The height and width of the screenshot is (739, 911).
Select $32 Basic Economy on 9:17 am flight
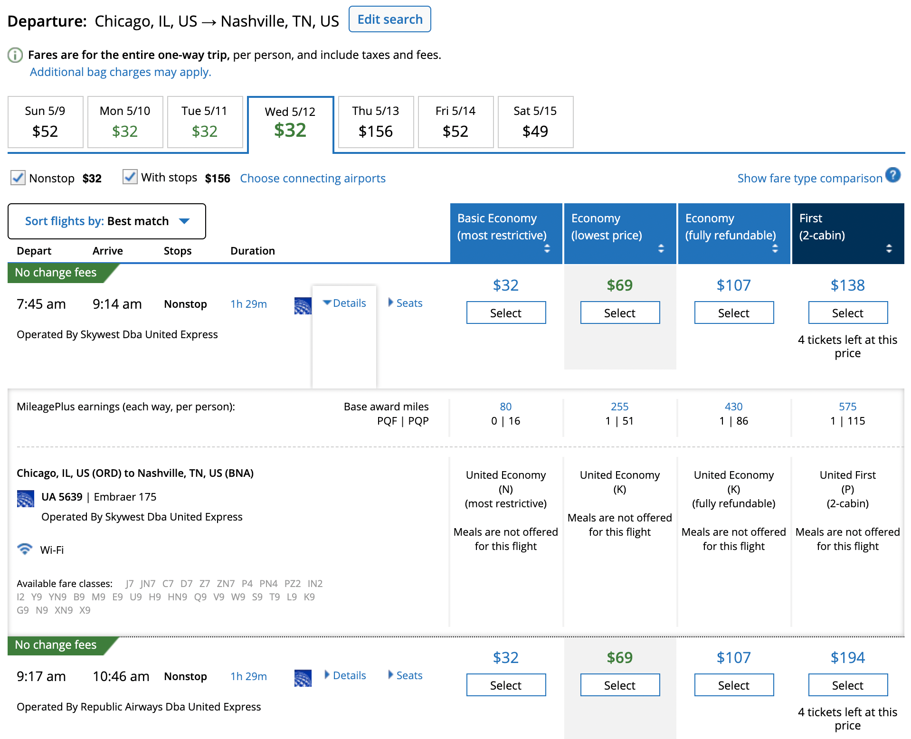(x=506, y=685)
